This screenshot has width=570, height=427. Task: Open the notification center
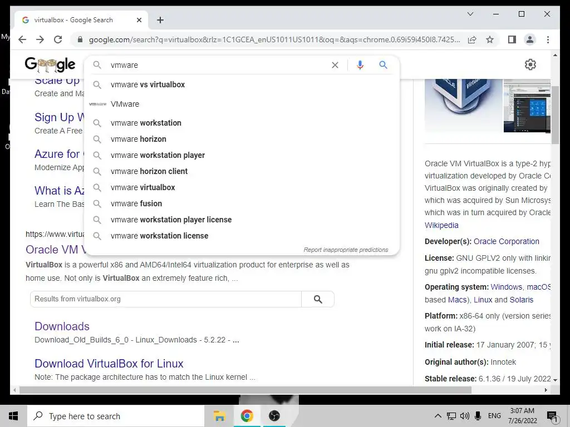click(552, 417)
